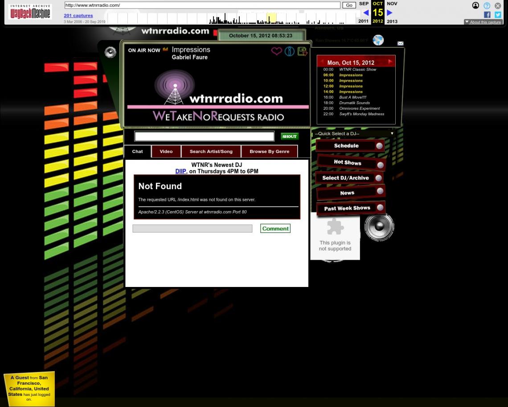The image size is (508, 407).
Task: Open the Browse By Genre tab
Action: tap(269, 152)
